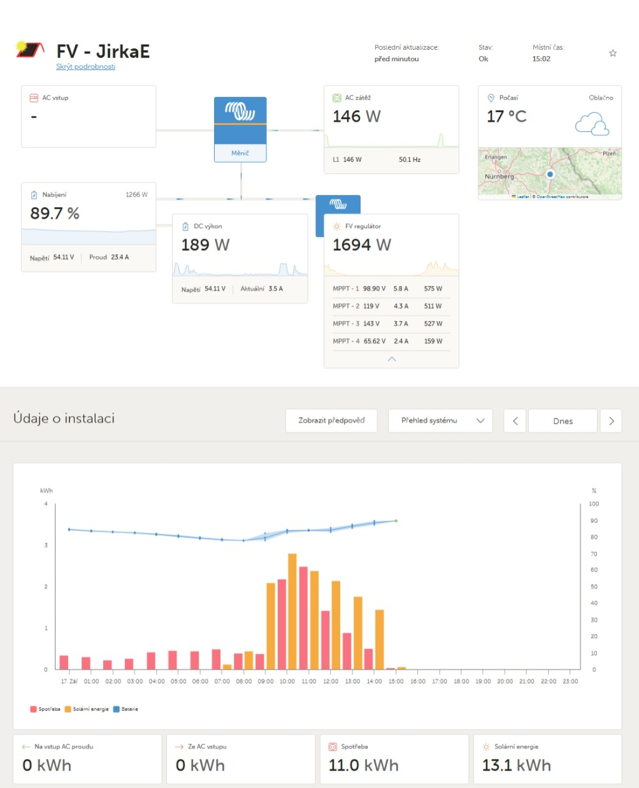Toggle Spotřeba legend swatch in chart
This screenshot has width=639, height=788.
point(33,709)
